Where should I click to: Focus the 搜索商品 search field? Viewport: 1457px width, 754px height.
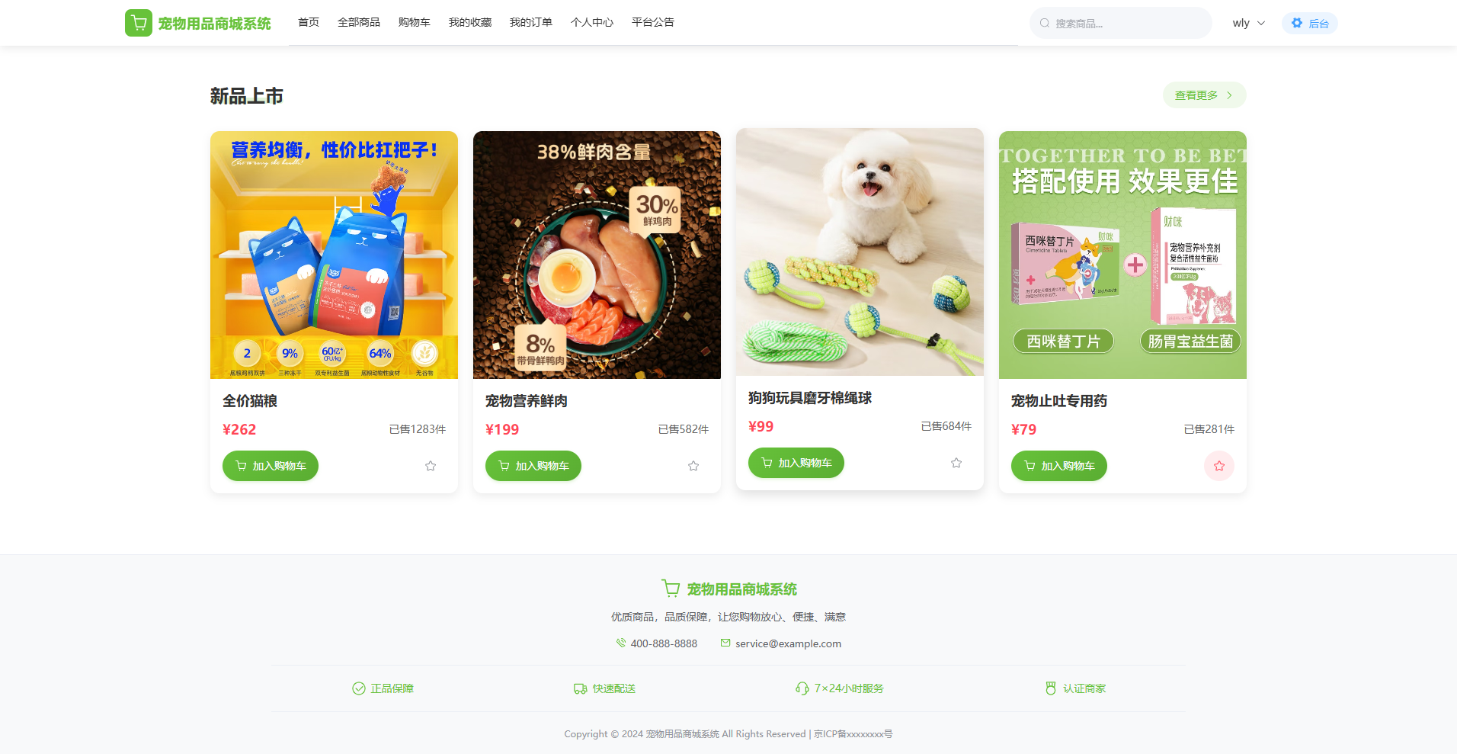click(x=1121, y=23)
